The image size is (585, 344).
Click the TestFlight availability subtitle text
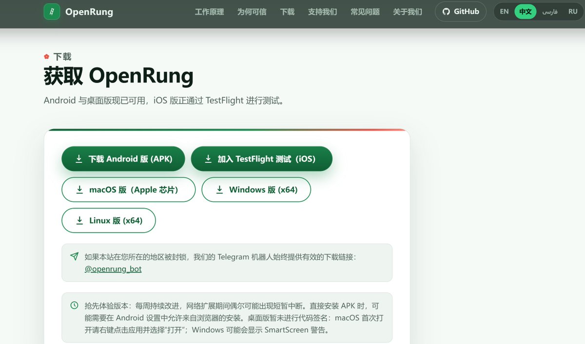coord(164,101)
